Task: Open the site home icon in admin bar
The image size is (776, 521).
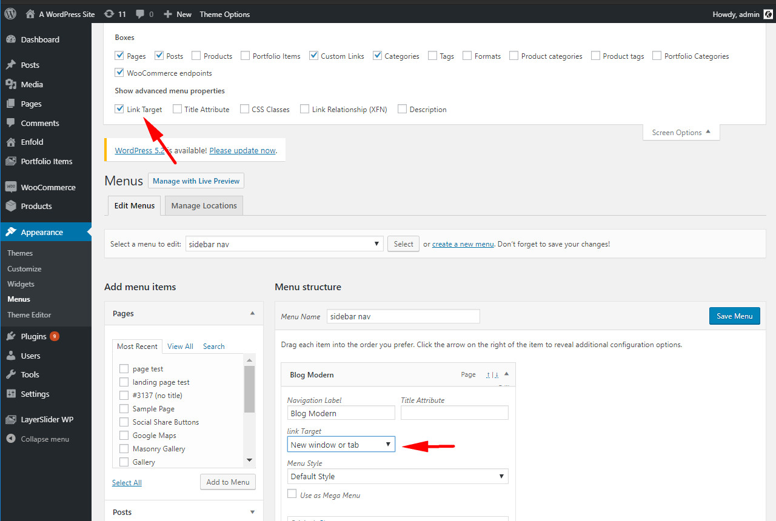Action: 30,14
